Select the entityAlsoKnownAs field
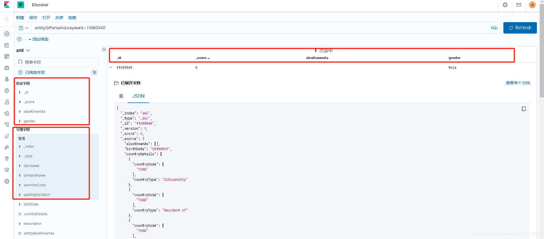544x239 pixels. coord(39,233)
